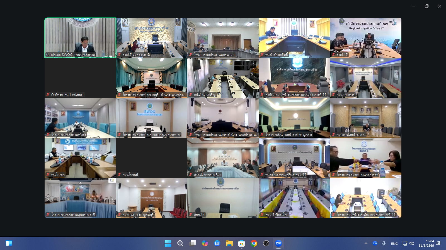Image resolution: width=446 pixels, height=250 pixels.
Task: Select the Regional Irrigation Office 17 video
Action: pyautogui.click(x=366, y=37)
